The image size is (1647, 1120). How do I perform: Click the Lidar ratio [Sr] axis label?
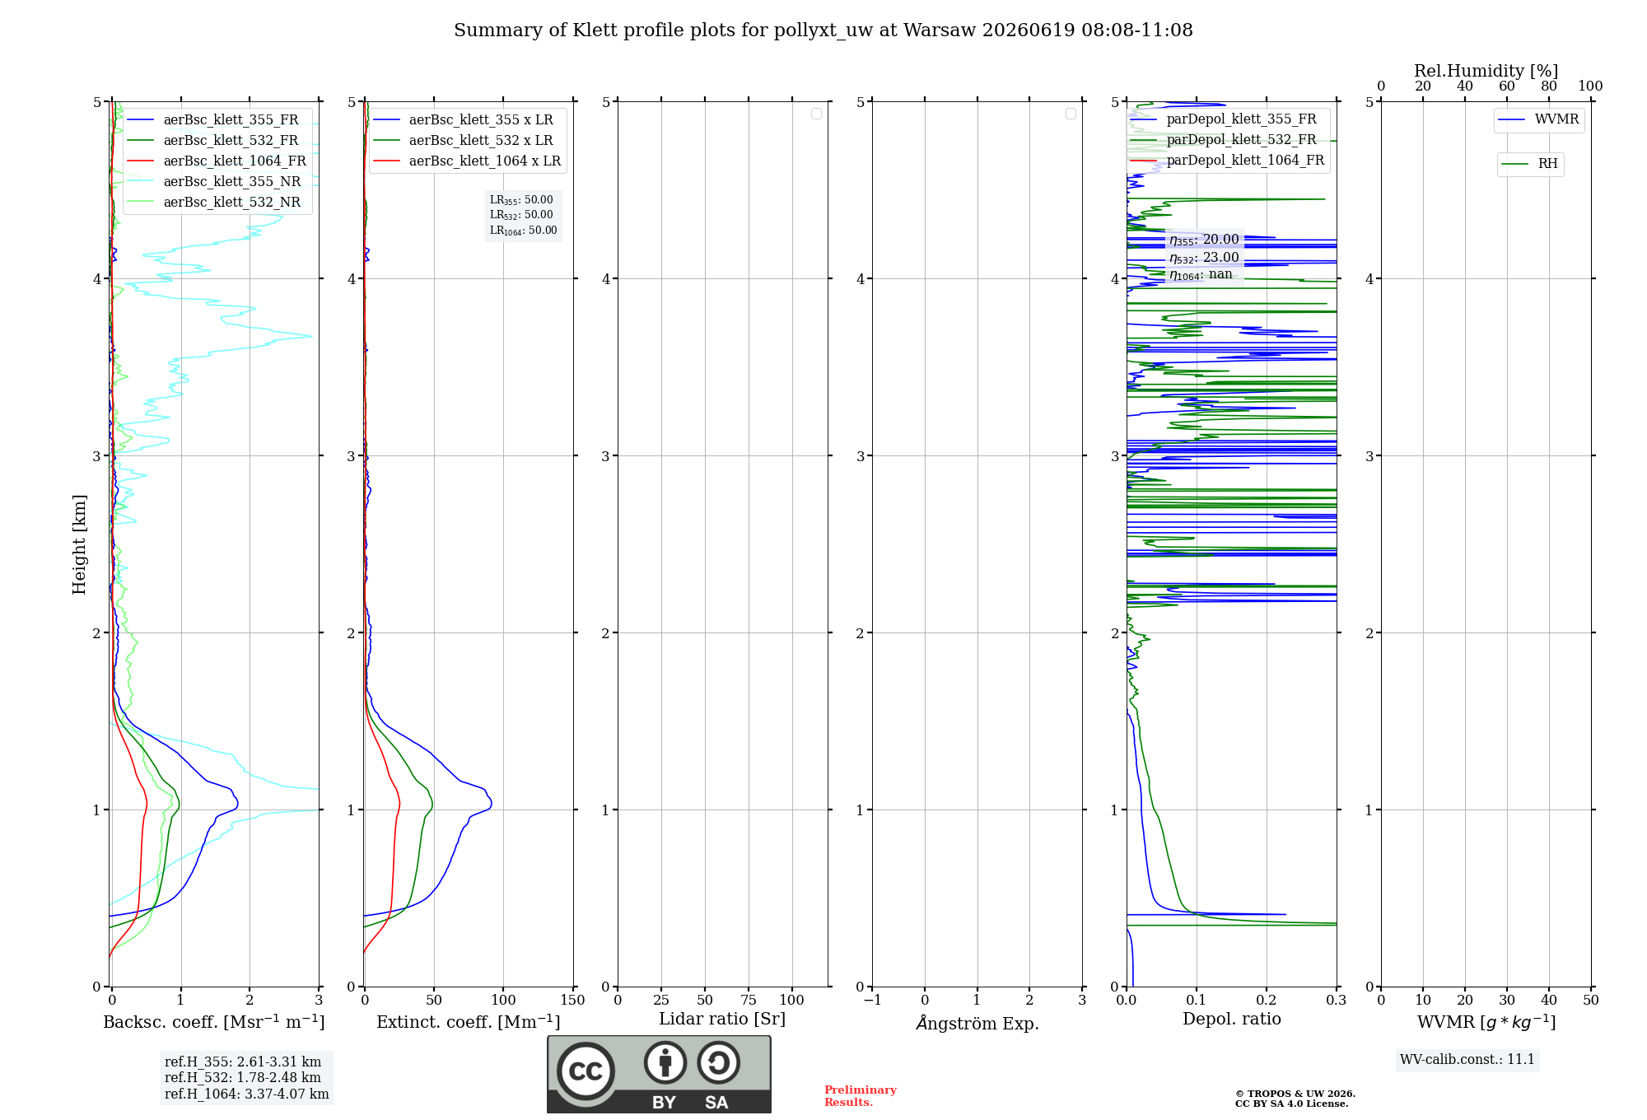point(722,1020)
